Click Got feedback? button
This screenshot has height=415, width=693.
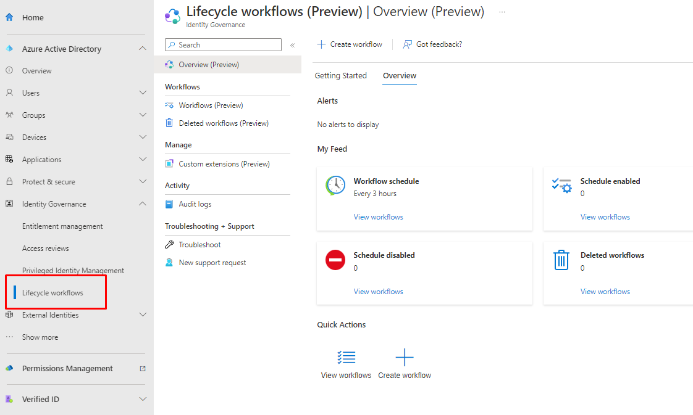[x=432, y=44]
